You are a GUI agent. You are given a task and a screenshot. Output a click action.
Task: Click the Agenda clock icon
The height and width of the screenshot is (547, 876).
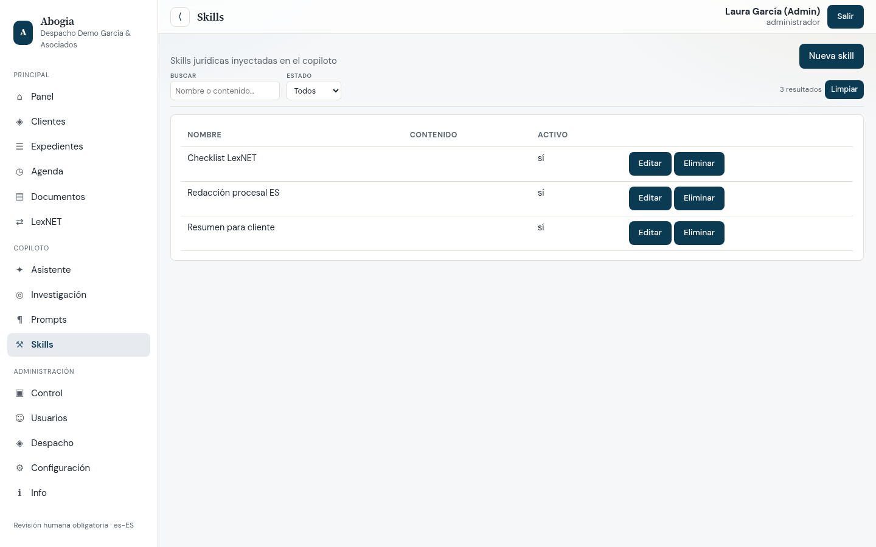pos(19,171)
